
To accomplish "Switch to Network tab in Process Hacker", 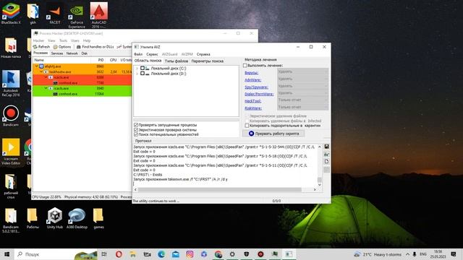I will click(x=72, y=53).
